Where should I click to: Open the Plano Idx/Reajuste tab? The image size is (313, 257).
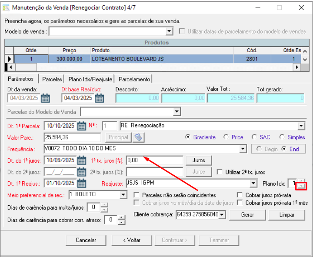[90, 79]
